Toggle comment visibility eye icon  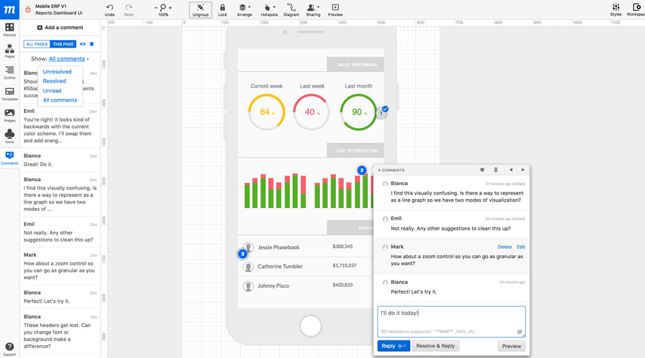point(83,44)
